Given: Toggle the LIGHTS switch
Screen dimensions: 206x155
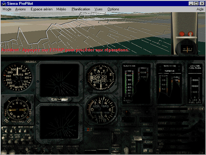Looking at the screenshot, I should click(x=28, y=150).
